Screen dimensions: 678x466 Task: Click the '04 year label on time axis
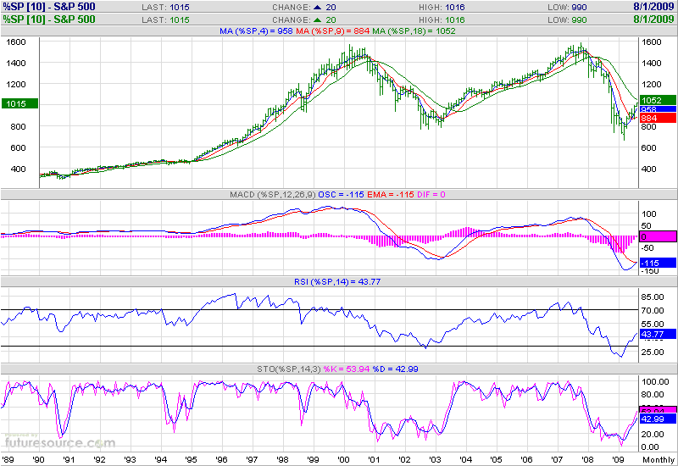point(465,459)
